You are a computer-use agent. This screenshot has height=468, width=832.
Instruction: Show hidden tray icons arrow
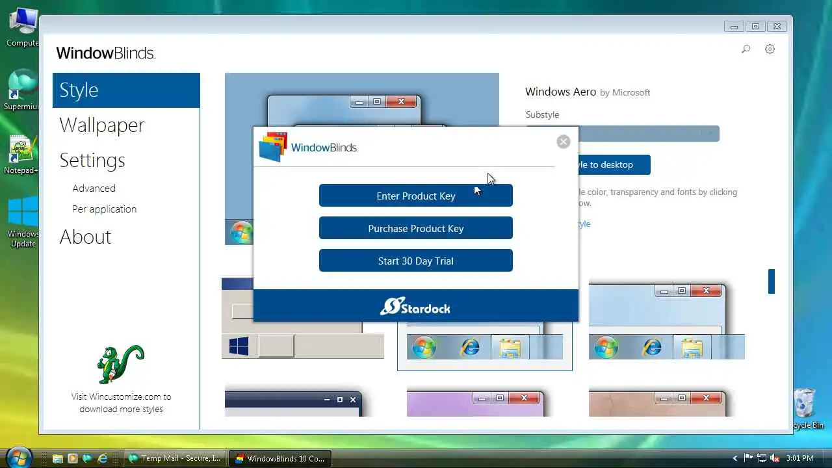click(x=735, y=458)
